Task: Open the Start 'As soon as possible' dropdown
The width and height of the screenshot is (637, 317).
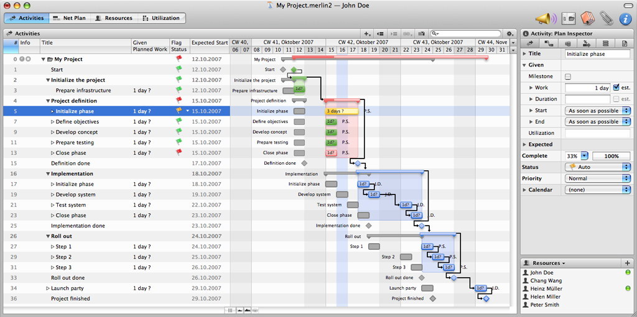Action: coord(597,111)
